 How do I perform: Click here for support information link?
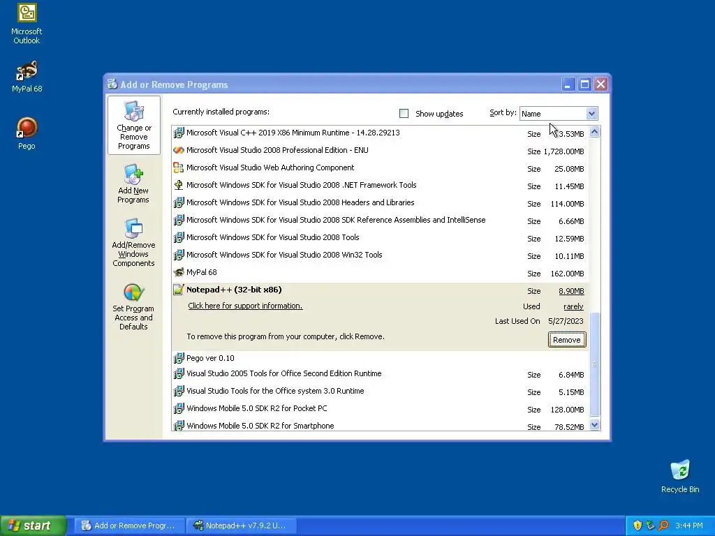click(x=245, y=306)
